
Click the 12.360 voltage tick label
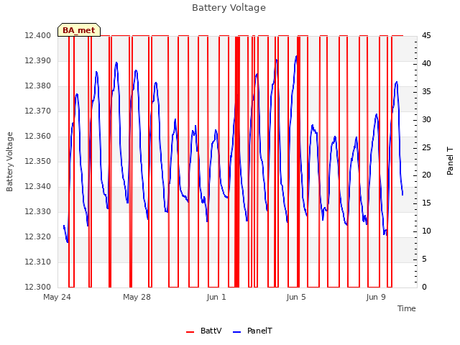(38, 137)
